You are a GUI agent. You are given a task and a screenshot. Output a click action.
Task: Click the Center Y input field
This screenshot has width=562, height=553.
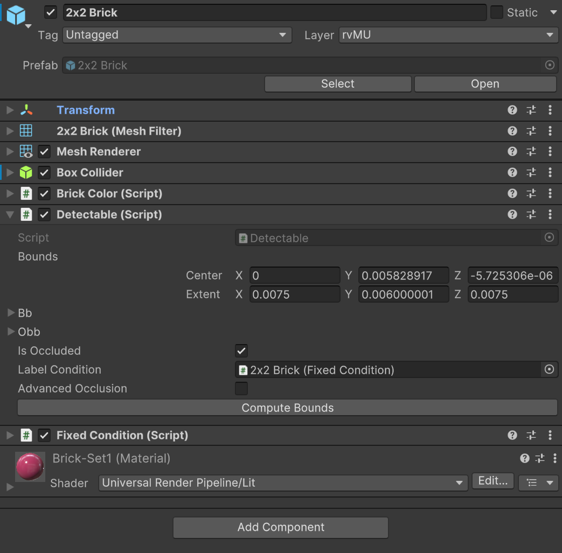pyautogui.click(x=403, y=276)
